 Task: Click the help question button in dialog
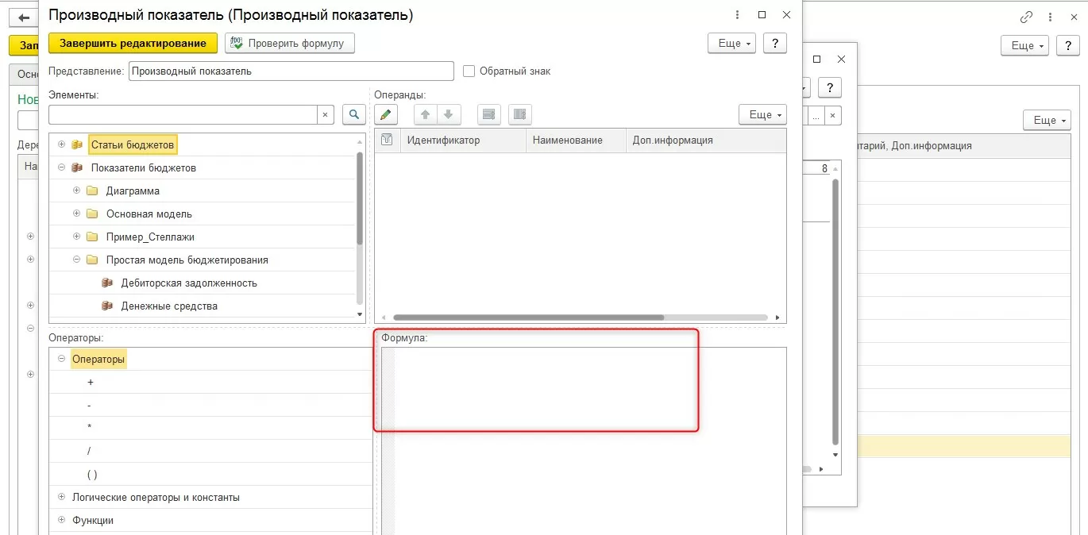pos(775,43)
